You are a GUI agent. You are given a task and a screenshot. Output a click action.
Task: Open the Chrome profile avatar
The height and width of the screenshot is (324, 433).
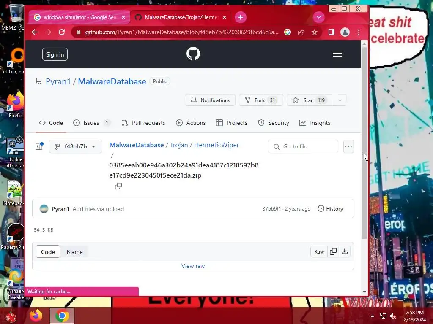(x=345, y=32)
